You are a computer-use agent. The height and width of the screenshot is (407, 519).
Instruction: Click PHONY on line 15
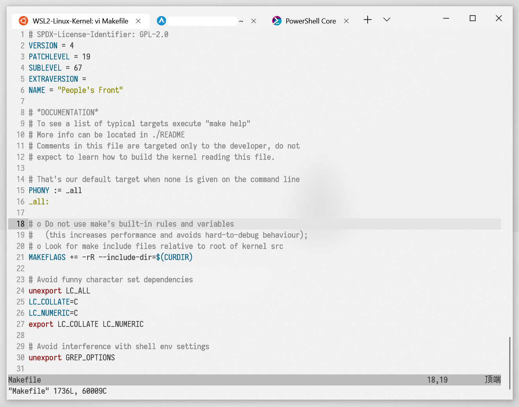coord(39,190)
